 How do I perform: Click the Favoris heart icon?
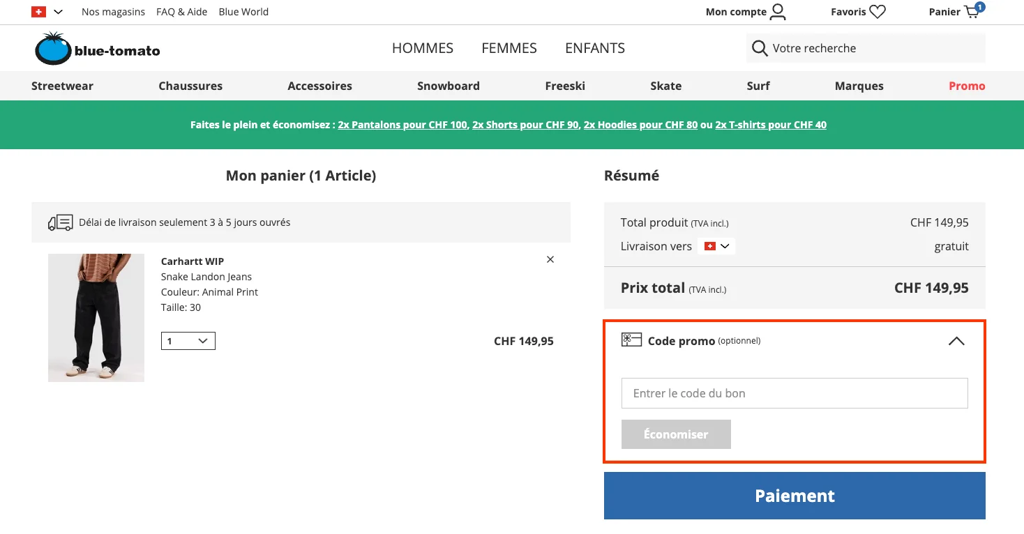(x=878, y=12)
